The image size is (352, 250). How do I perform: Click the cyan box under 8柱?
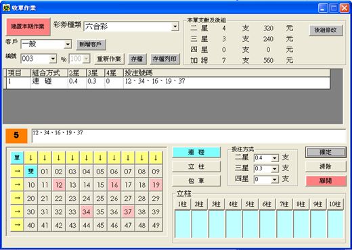[x=301, y=224]
